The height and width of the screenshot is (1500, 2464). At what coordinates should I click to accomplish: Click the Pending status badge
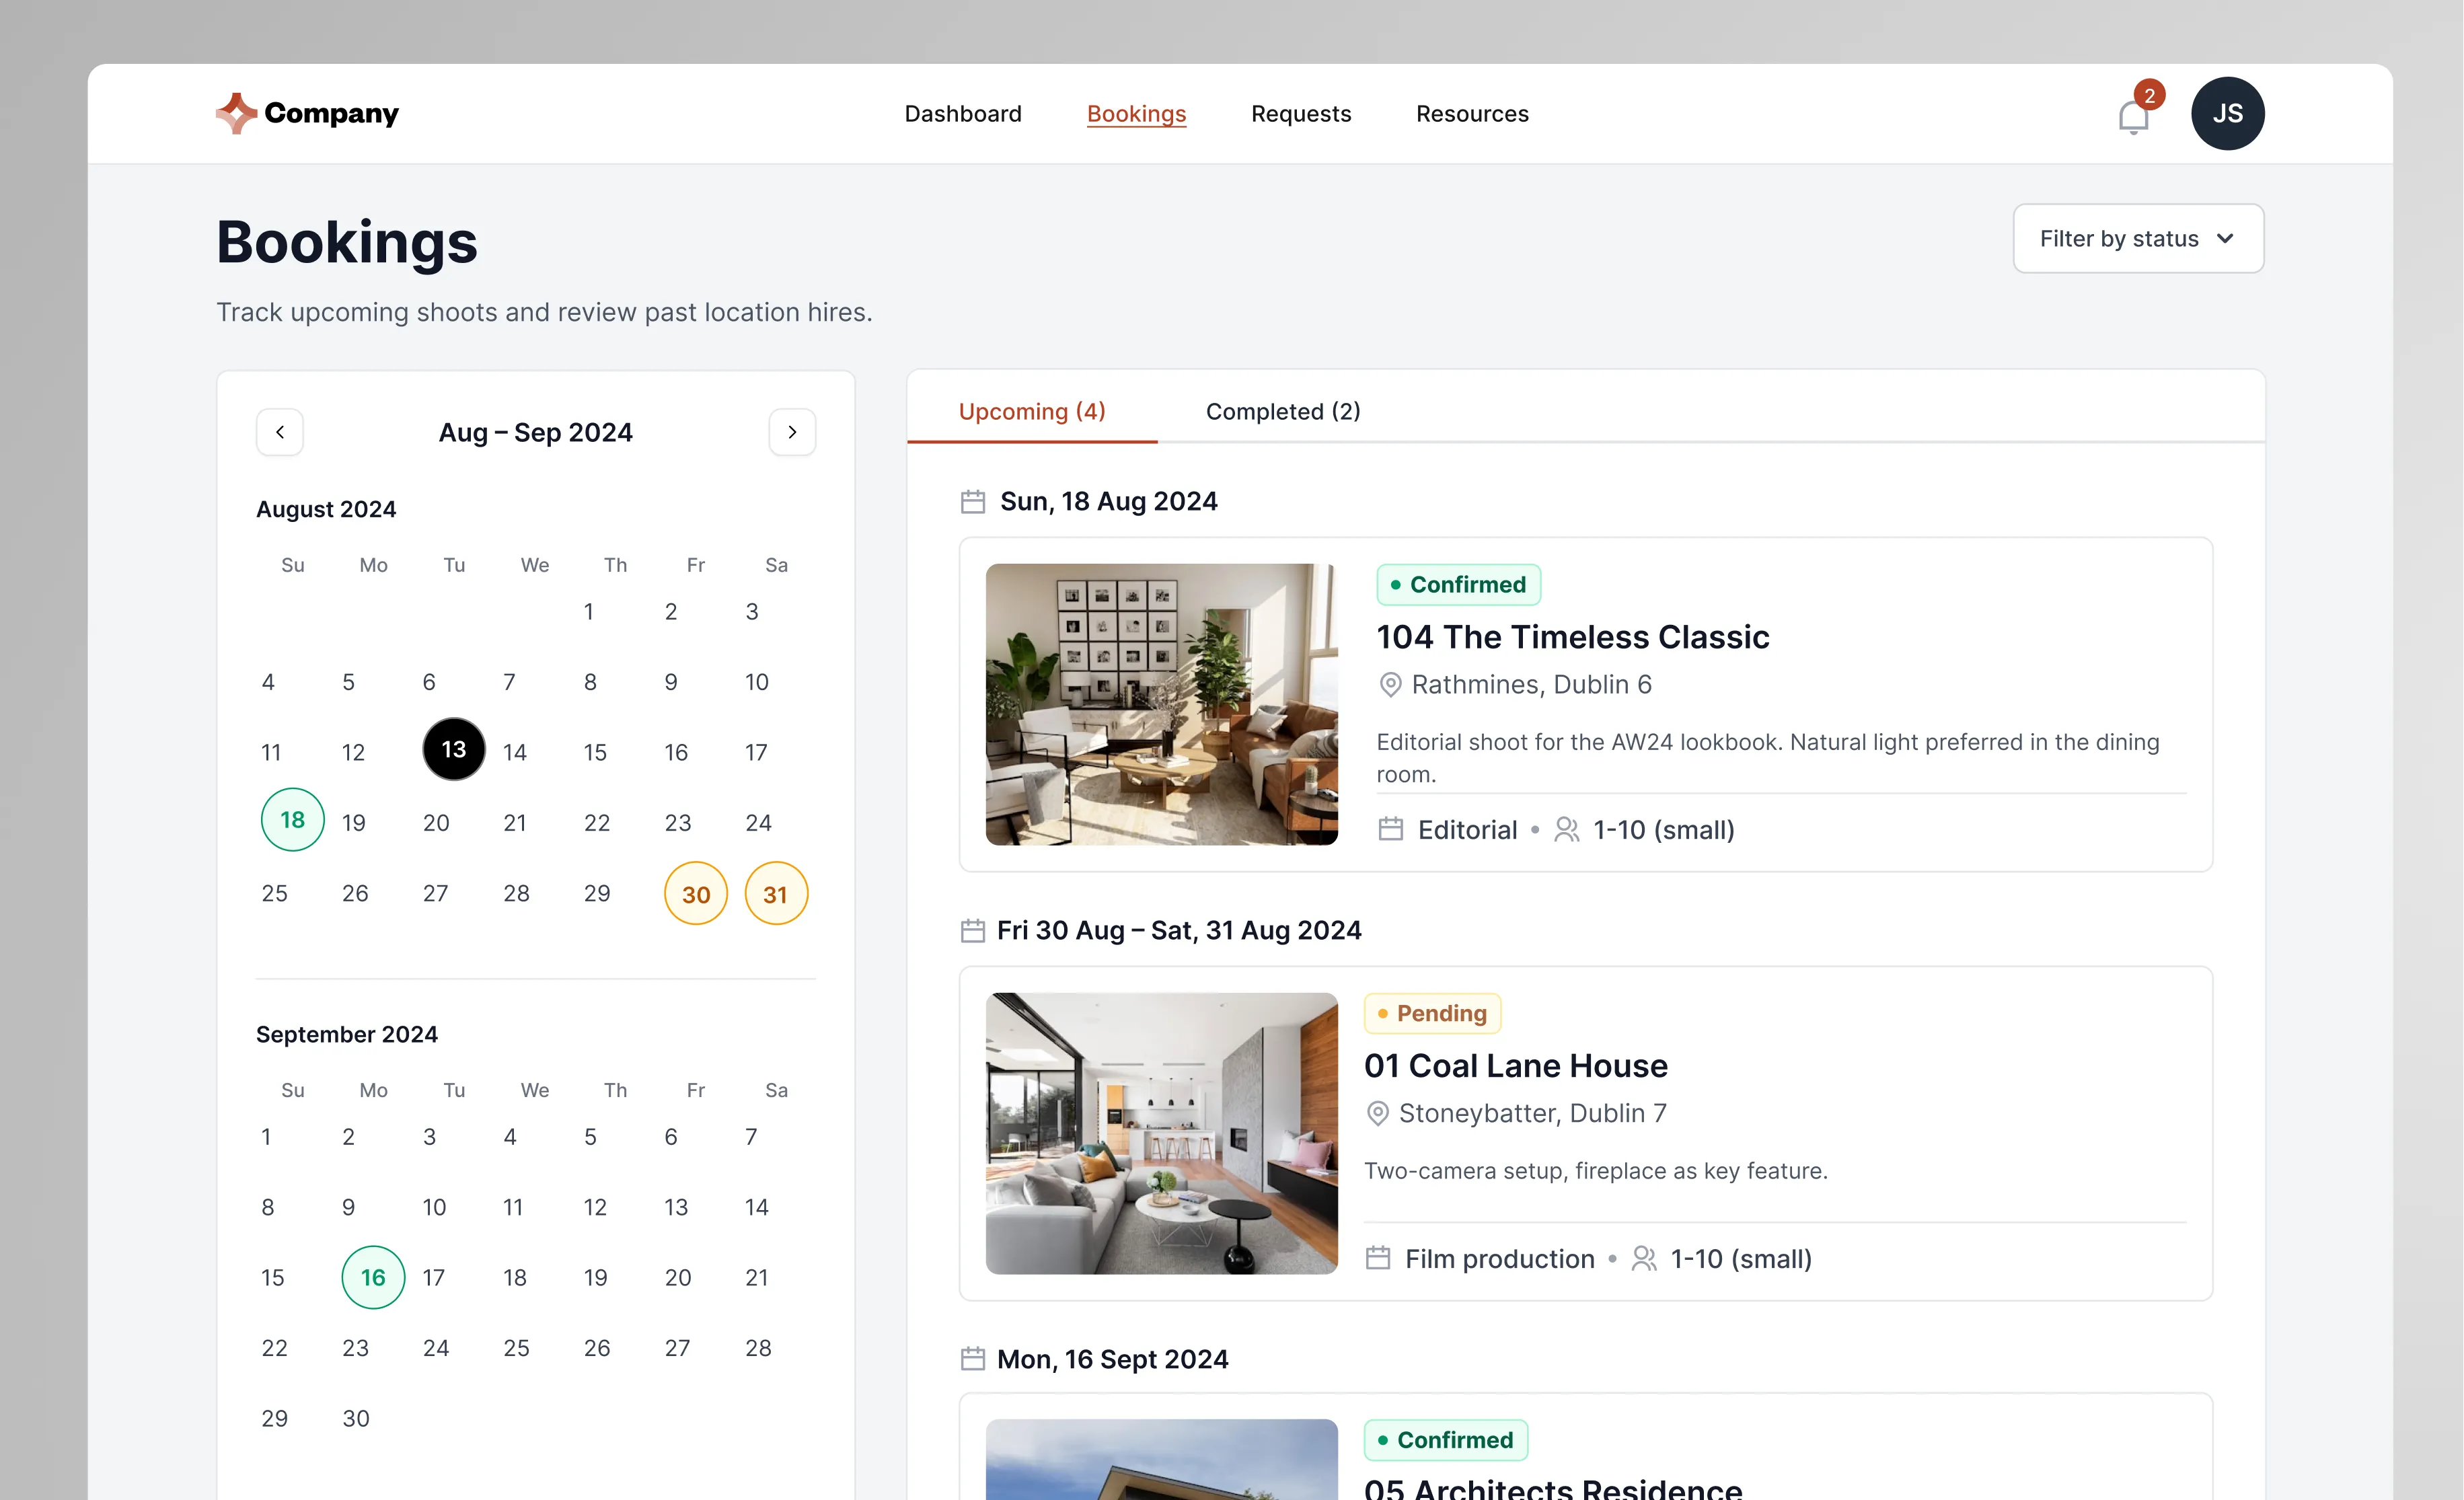pyautogui.click(x=1432, y=1013)
